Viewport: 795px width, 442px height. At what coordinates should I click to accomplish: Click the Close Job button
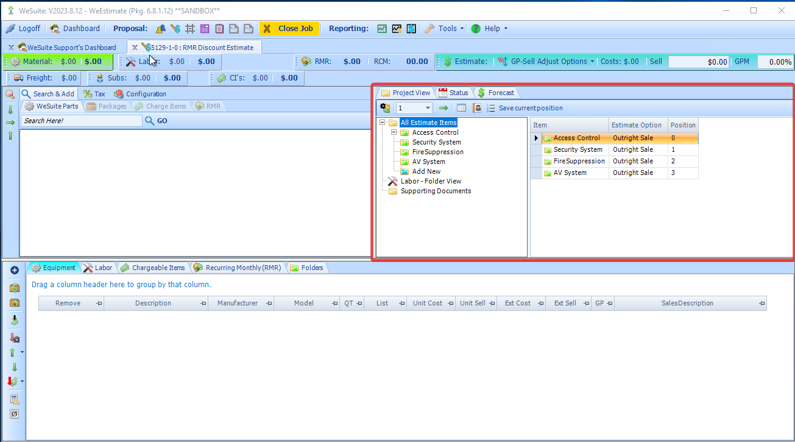pyautogui.click(x=289, y=29)
